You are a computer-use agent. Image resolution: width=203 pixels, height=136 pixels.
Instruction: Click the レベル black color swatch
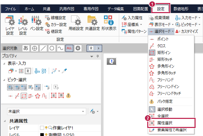pyautogui.click(x=43, y=134)
